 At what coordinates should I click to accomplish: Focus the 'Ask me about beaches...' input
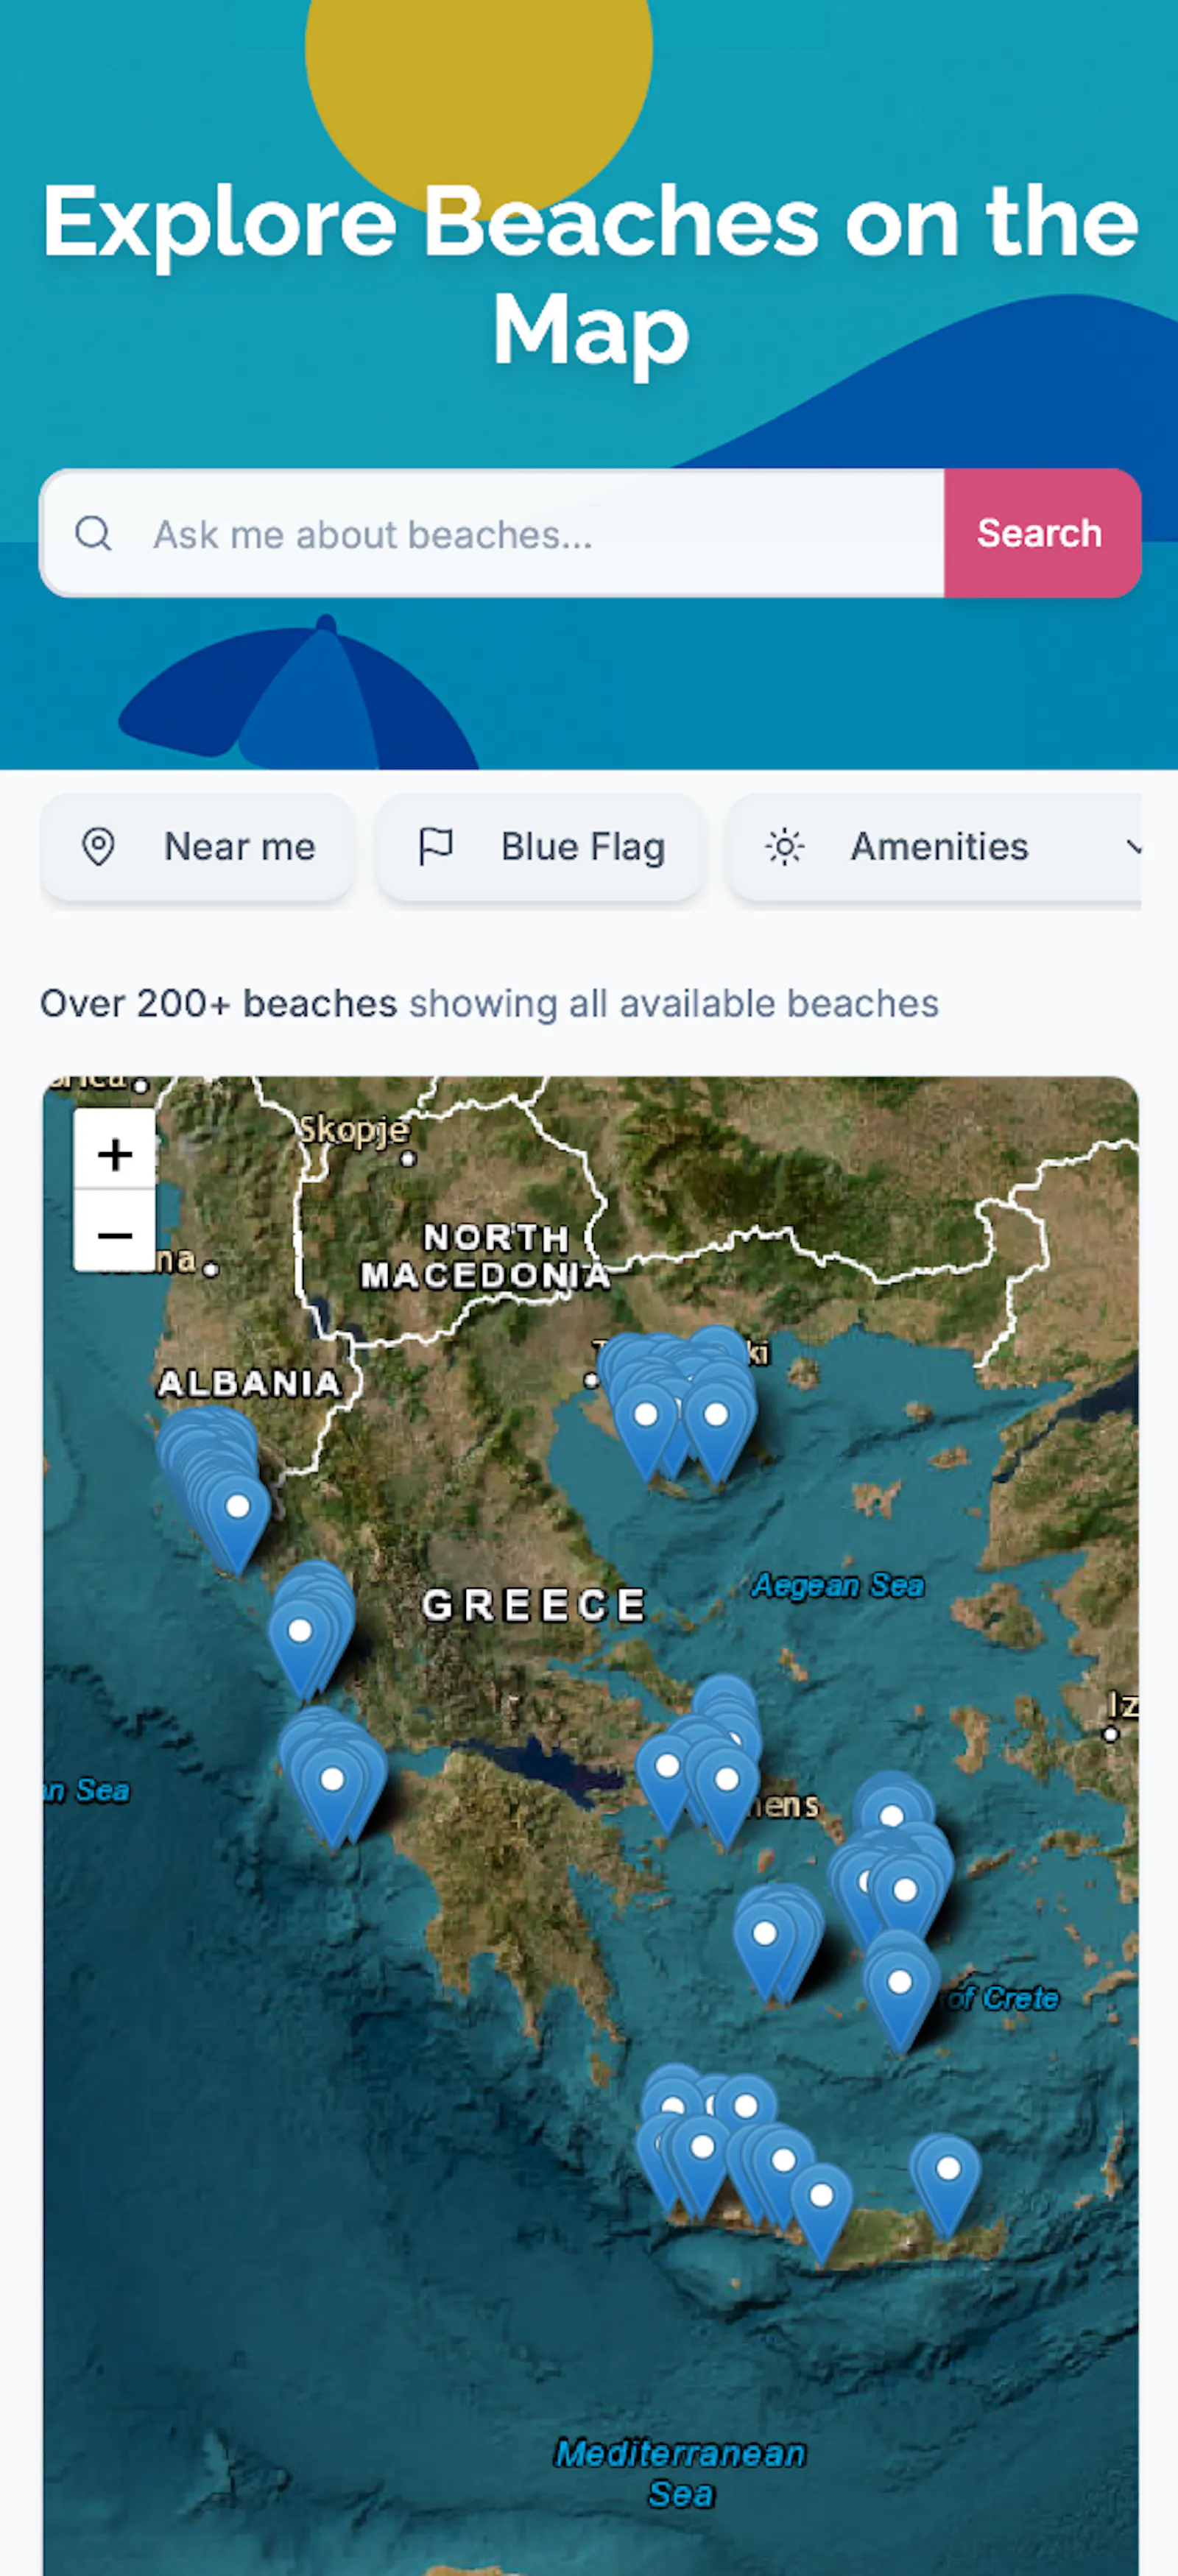[492, 533]
